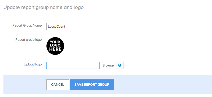
Task: Focus the Upload logo file path field
Action: coord(73,65)
